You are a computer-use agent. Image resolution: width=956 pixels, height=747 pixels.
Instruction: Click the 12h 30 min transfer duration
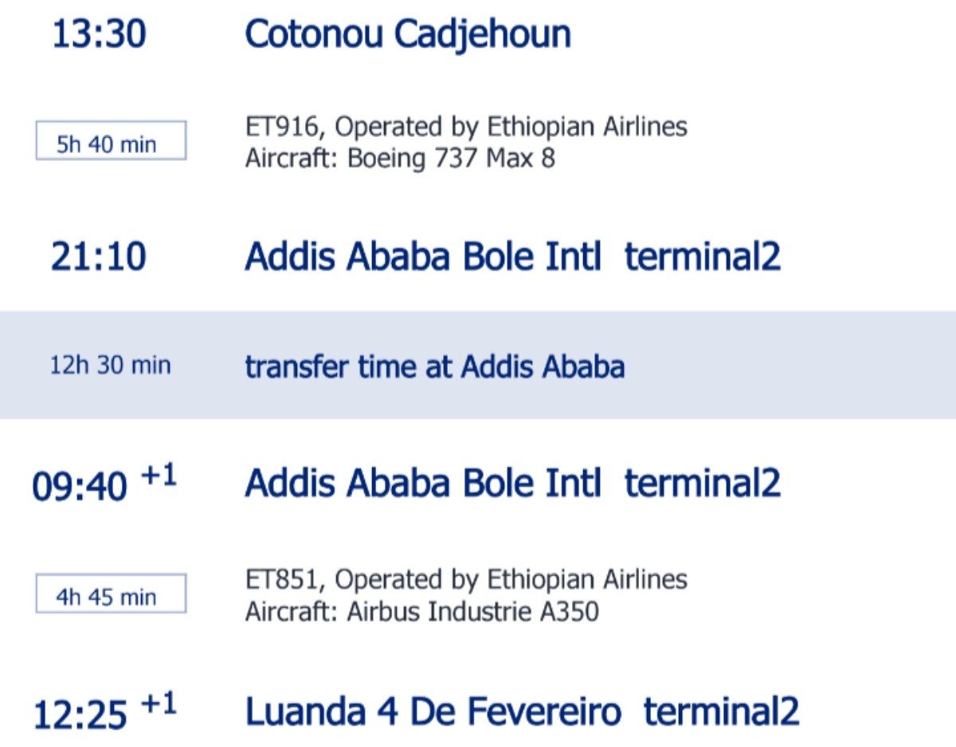[111, 366]
